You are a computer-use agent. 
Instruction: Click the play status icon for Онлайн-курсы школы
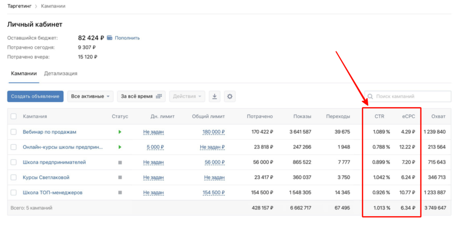120,147
